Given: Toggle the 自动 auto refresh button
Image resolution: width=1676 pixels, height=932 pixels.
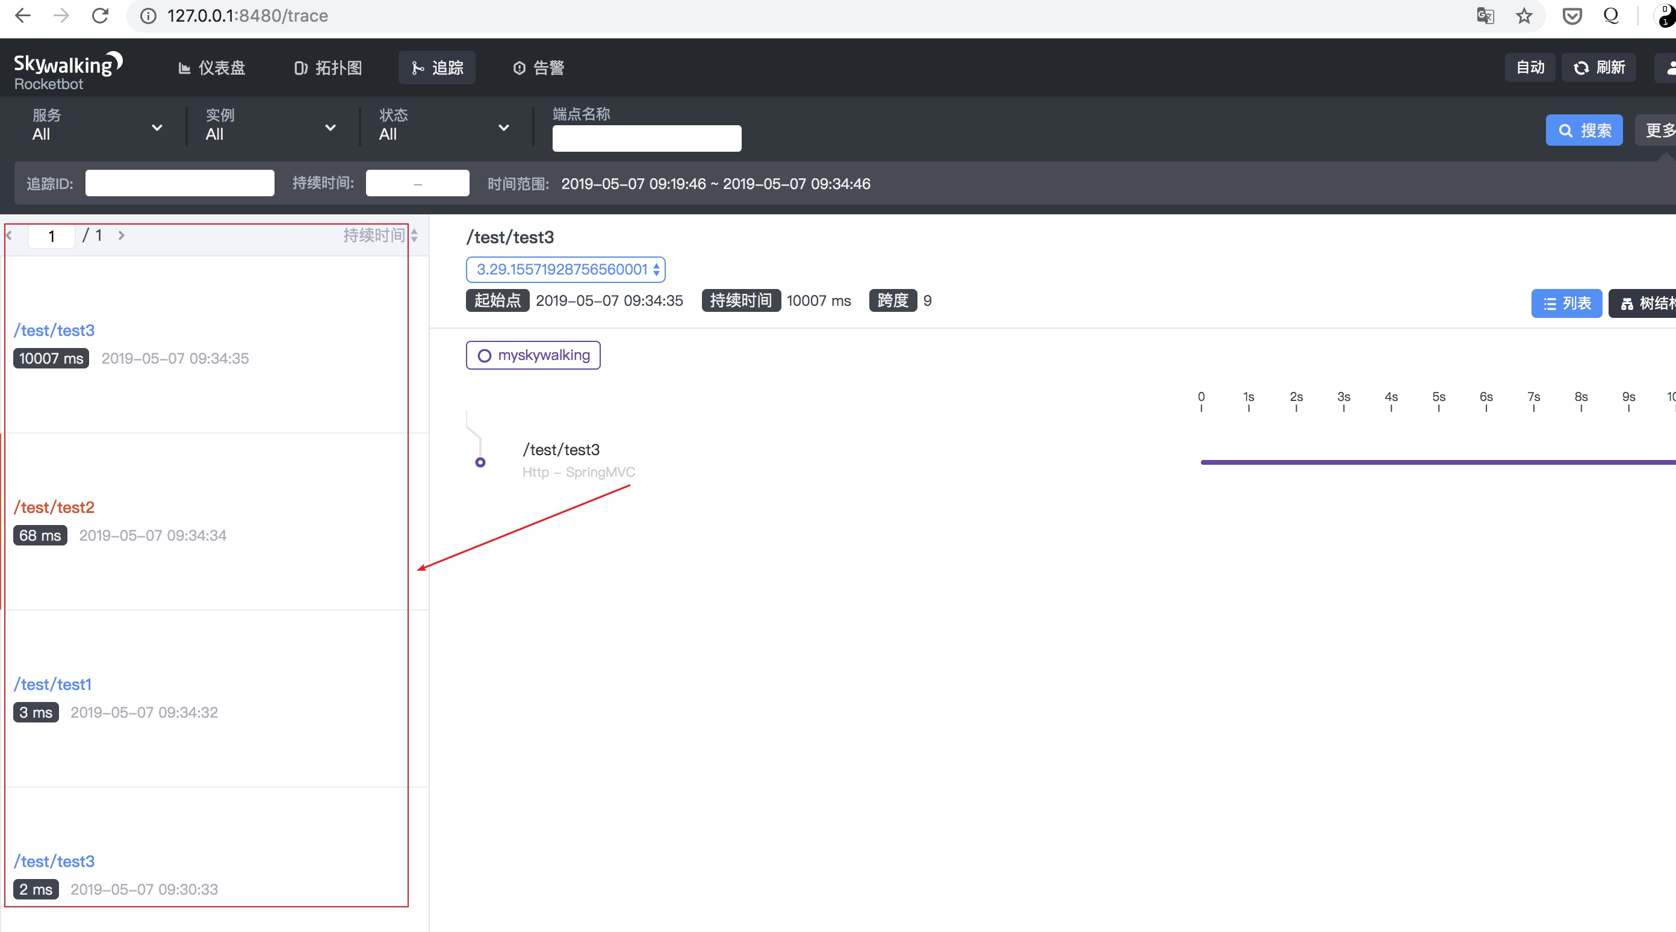Looking at the screenshot, I should point(1530,67).
